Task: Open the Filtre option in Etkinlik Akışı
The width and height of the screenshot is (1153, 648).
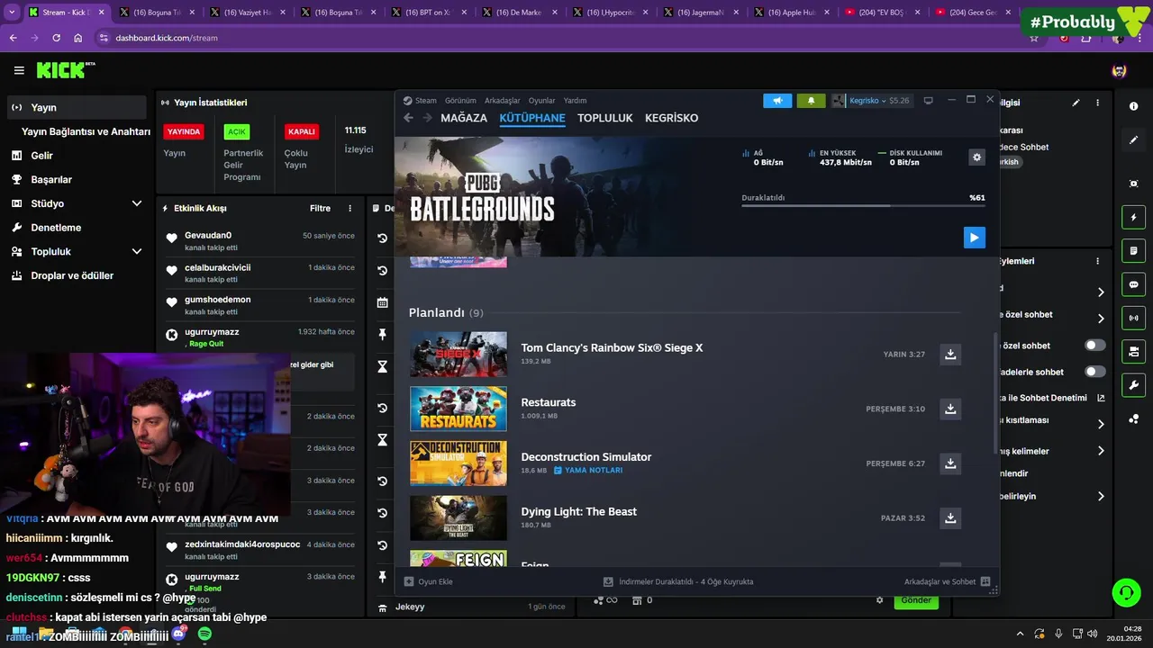Action: point(320,208)
